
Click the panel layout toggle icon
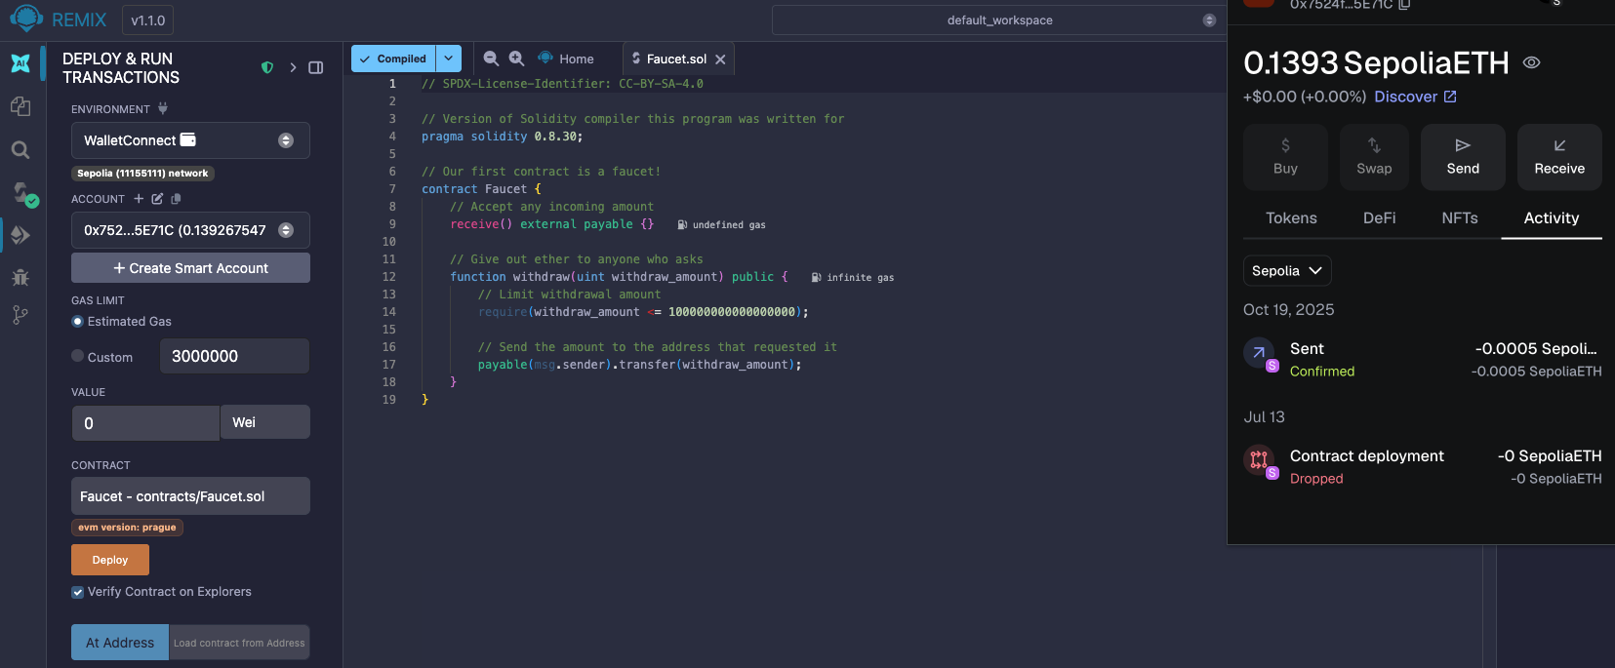316,67
